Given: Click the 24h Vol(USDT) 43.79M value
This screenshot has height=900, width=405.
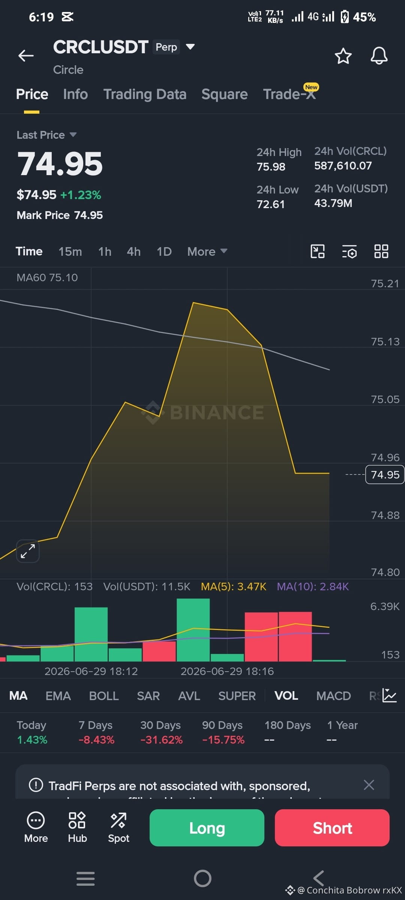Looking at the screenshot, I should pyautogui.click(x=333, y=203).
